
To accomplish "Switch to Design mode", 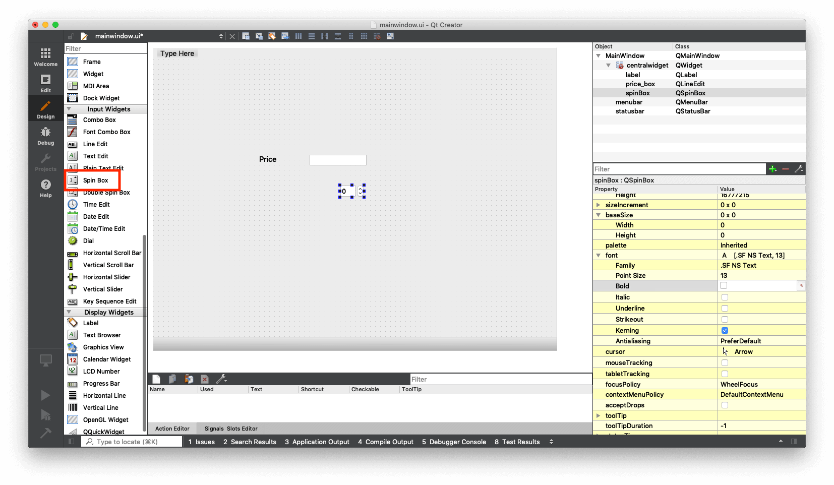I will [x=46, y=109].
